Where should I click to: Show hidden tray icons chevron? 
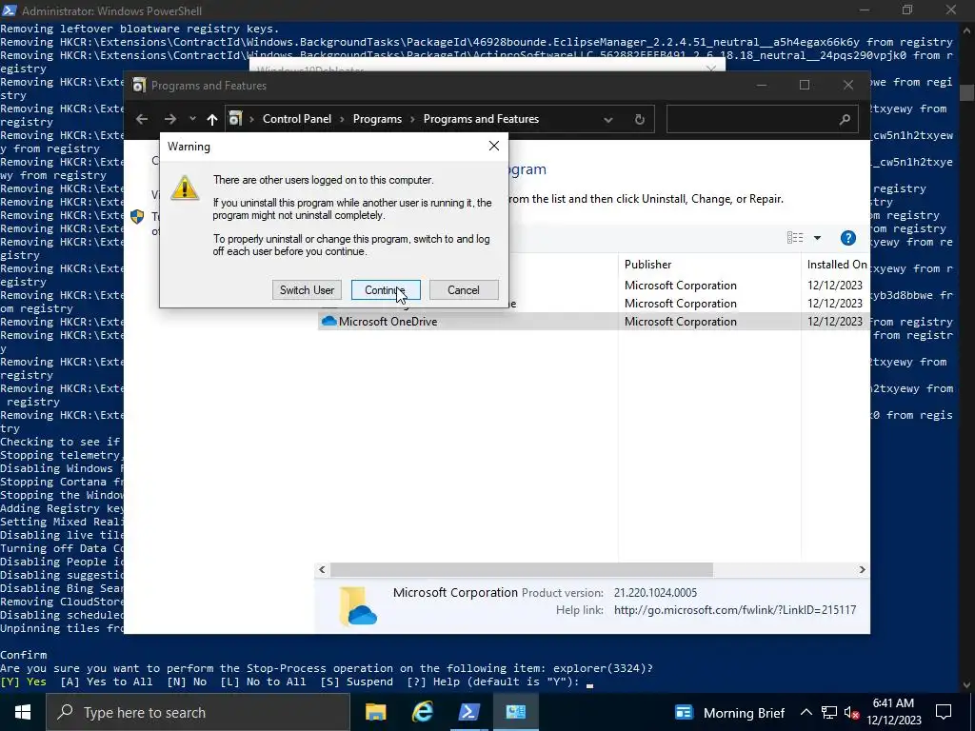806,712
